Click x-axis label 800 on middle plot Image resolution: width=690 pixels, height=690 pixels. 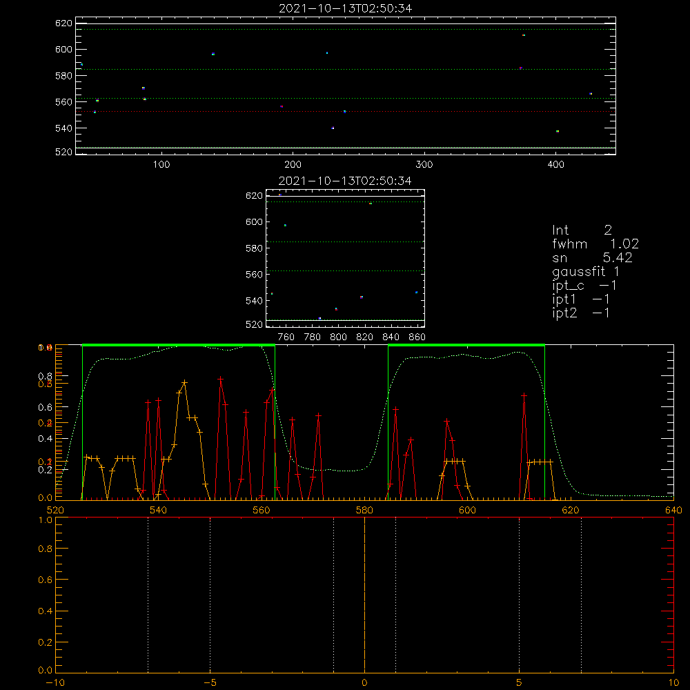pos(338,337)
